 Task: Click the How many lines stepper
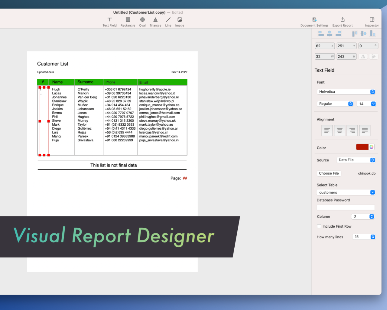tap(373, 237)
